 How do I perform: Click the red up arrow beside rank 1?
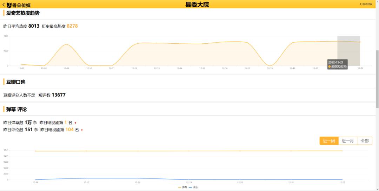pos(75,123)
